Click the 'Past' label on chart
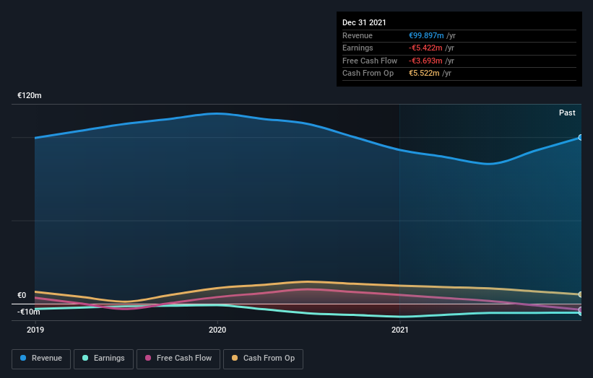The width and height of the screenshot is (593, 378). tap(567, 113)
